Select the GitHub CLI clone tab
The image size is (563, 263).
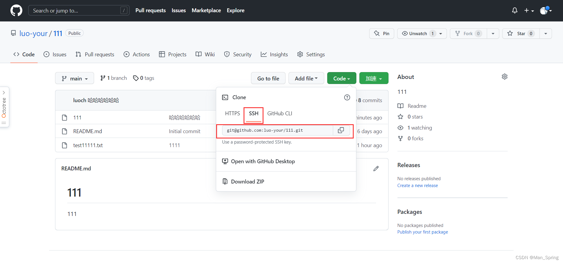pyautogui.click(x=280, y=113)
